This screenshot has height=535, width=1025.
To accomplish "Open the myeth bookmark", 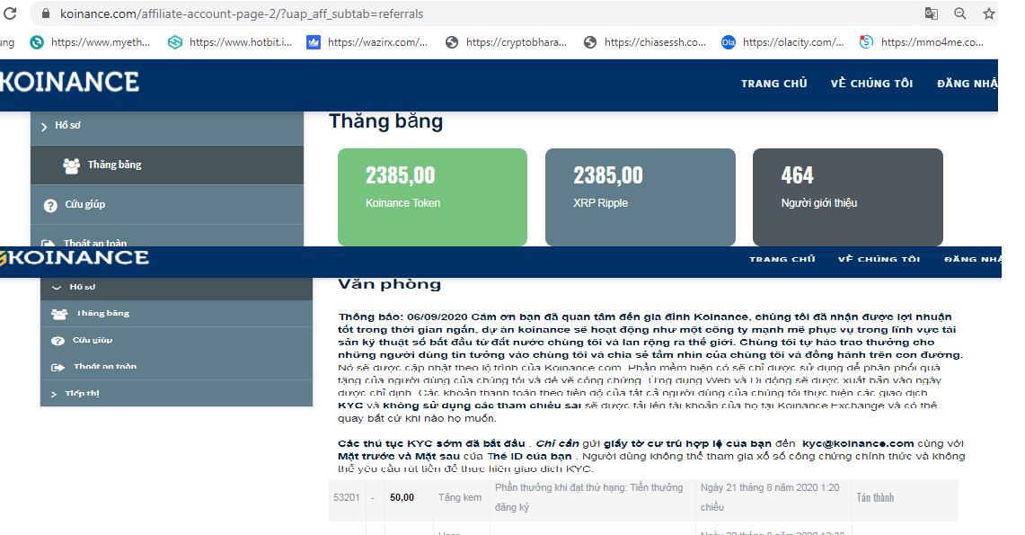I will click(90, 42).
